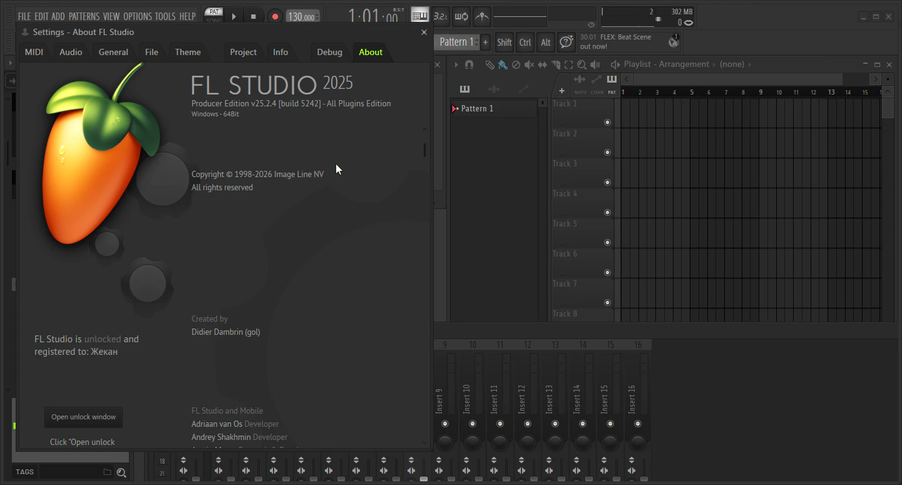Select the Paint brush tool in Playlist

(502, 64)
